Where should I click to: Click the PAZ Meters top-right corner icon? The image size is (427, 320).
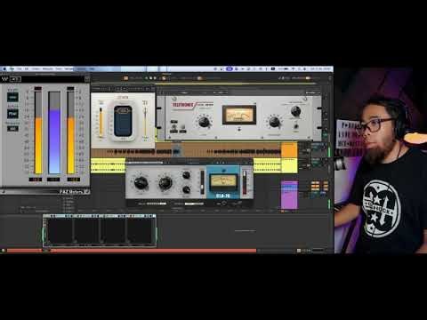(x=87, y=79)
